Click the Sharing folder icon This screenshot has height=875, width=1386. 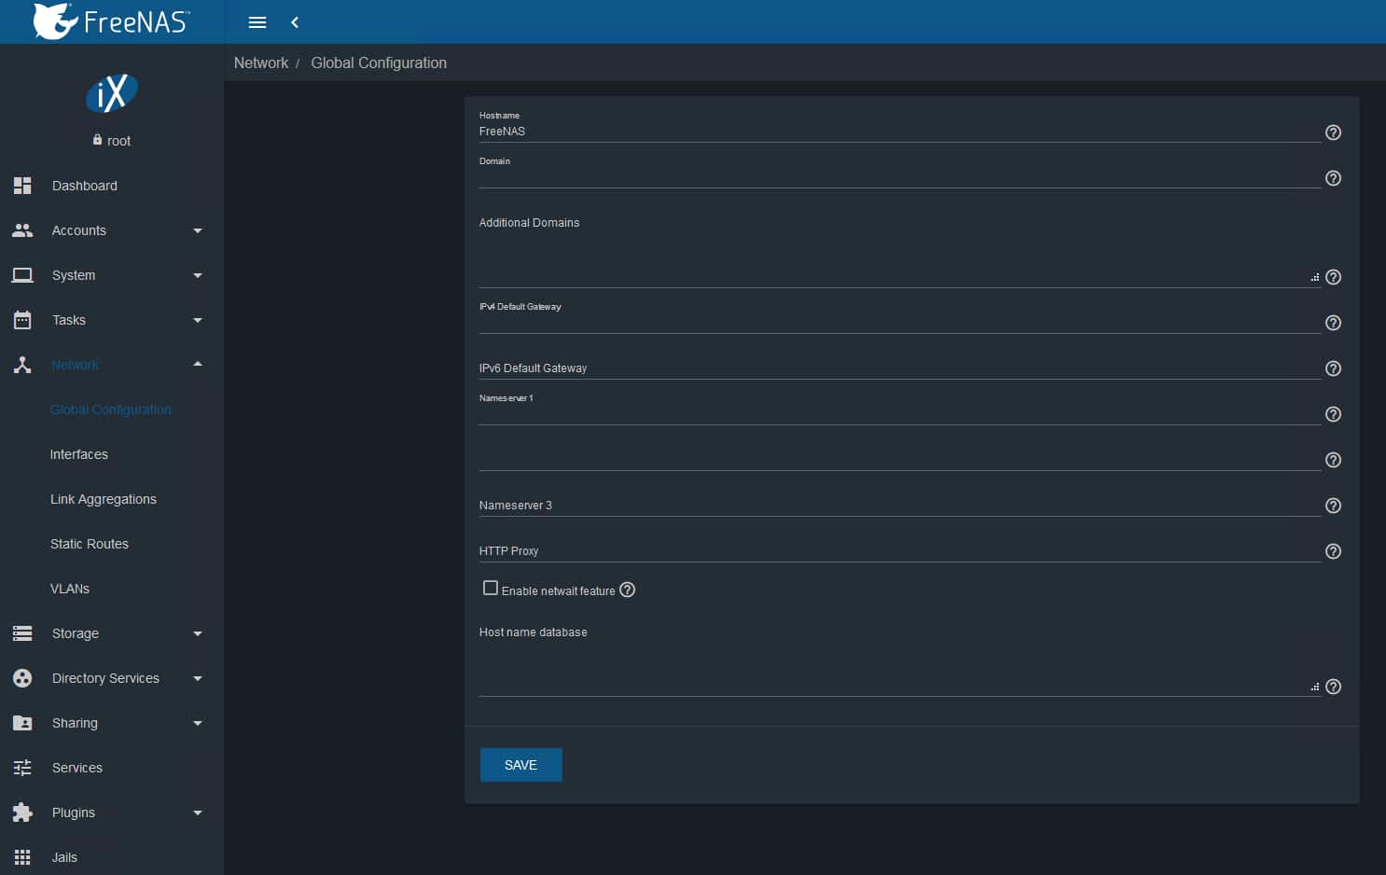coord(22,723)
